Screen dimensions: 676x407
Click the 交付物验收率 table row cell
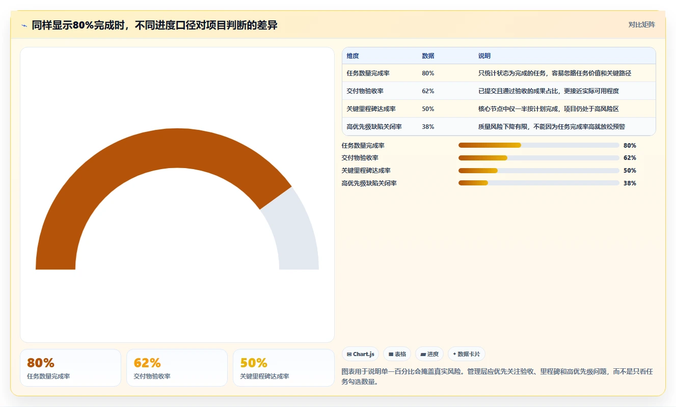pos(365,91)
